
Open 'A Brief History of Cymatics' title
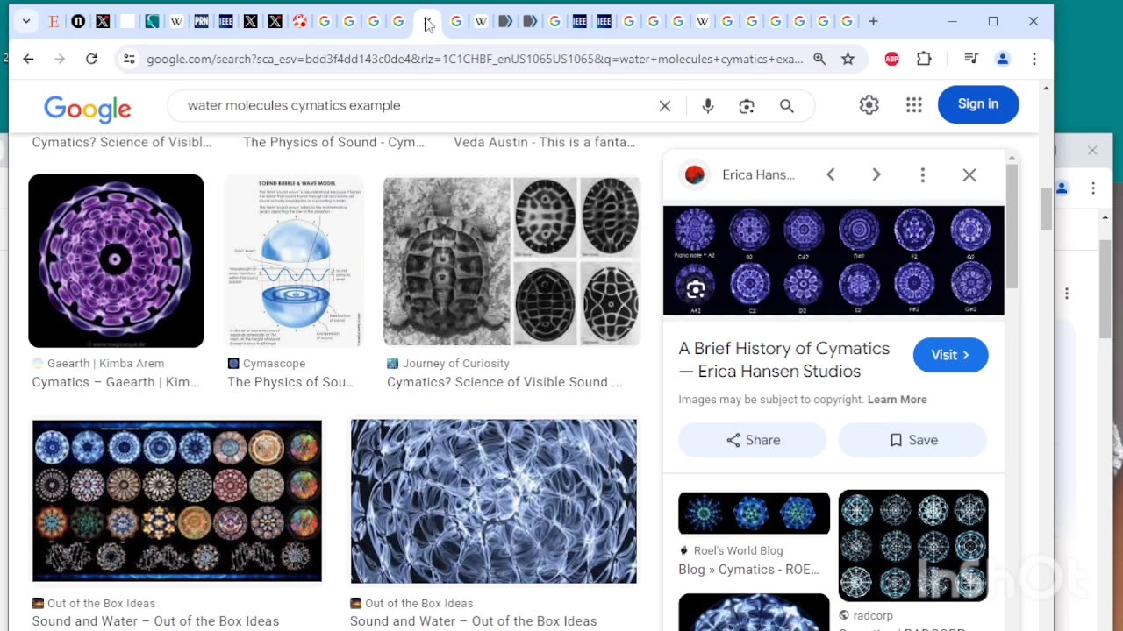coord(784,359)
